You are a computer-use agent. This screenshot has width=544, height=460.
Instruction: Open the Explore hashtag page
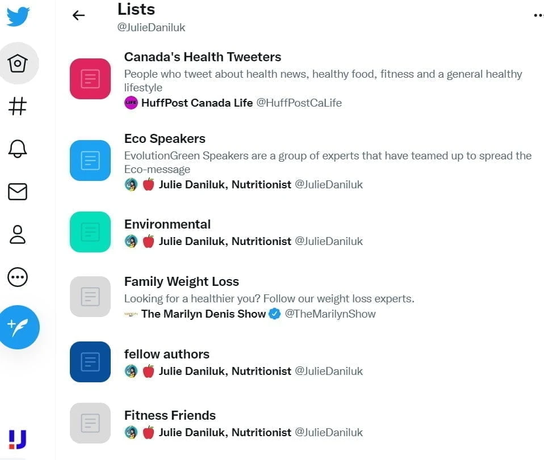[18, 105]
